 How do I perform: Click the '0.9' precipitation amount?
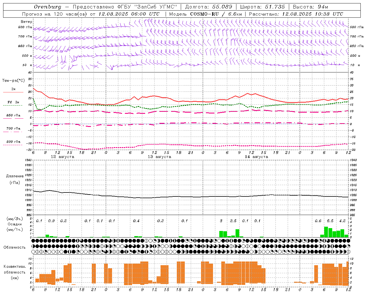point(51,221)
